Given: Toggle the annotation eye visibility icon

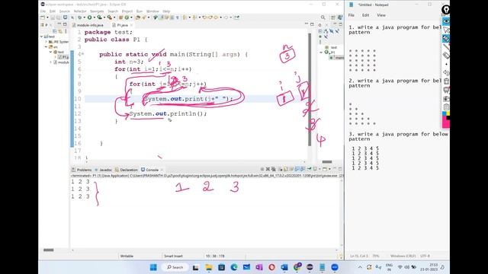Looking at the screenshot, I should point(446,21).
